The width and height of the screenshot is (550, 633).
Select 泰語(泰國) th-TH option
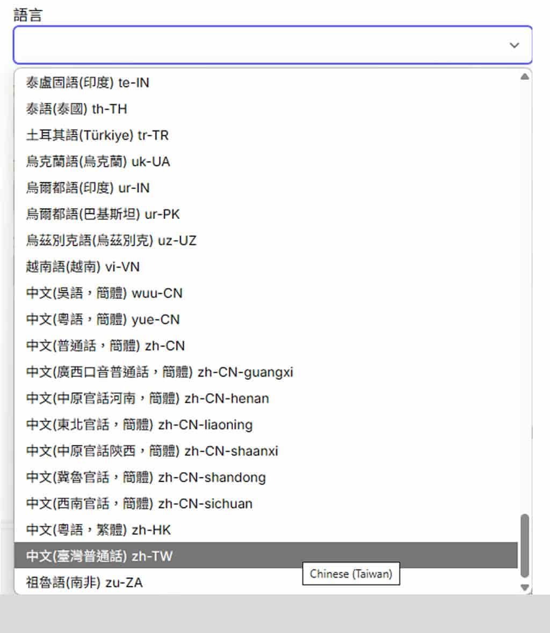point(266,109)
